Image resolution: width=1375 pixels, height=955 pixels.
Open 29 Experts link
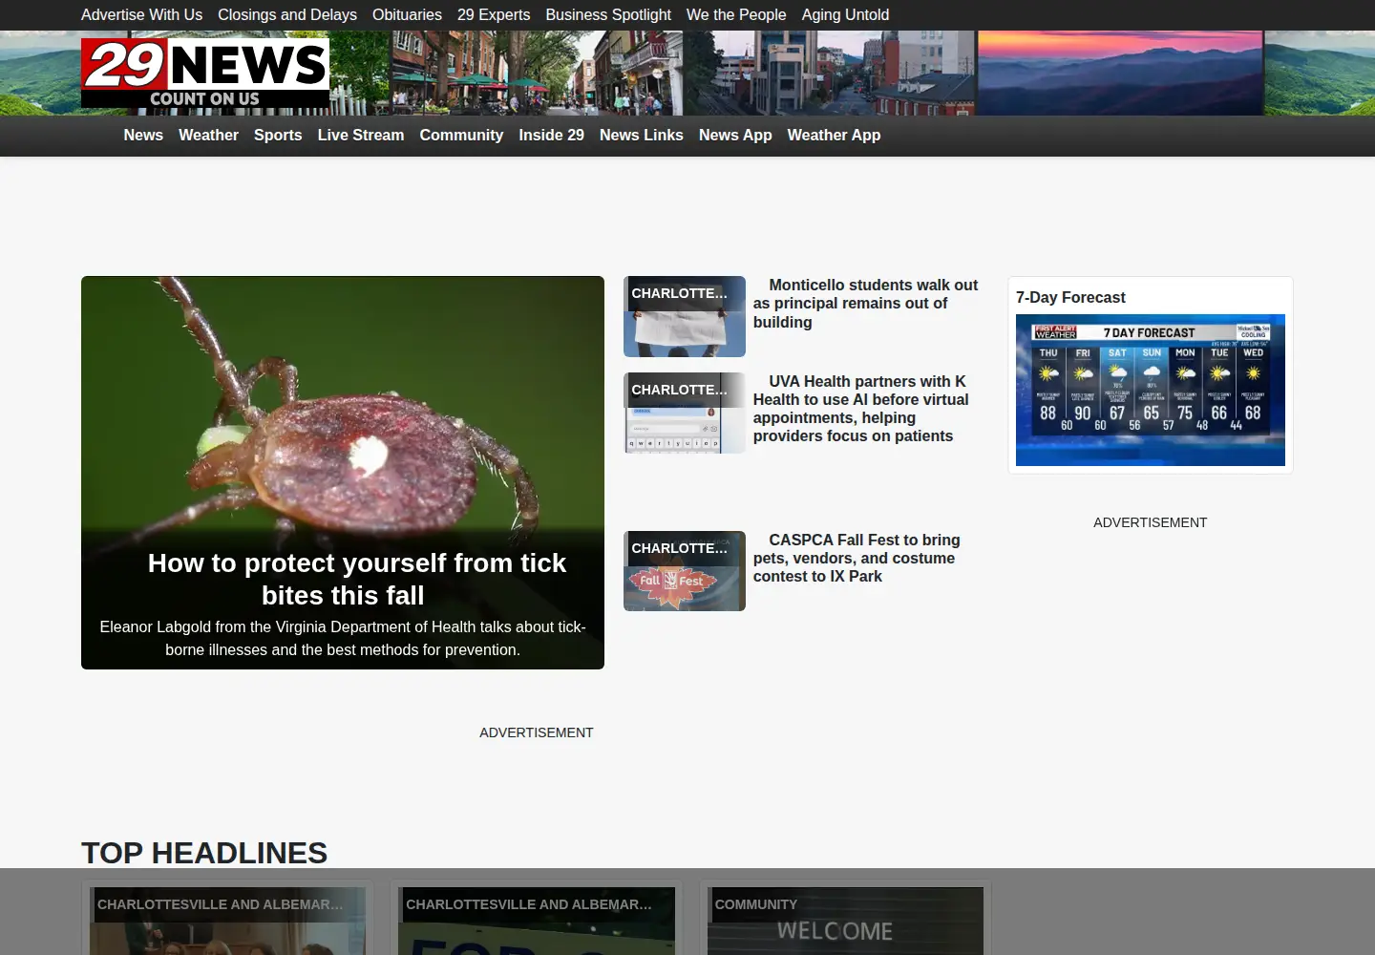pos(494,15)
